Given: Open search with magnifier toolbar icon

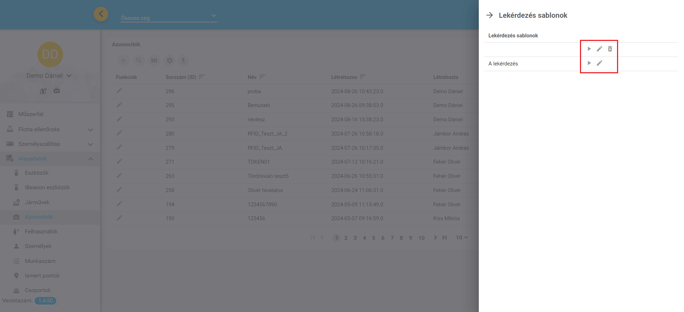Looking at the screenshot, I should (139, 60).
